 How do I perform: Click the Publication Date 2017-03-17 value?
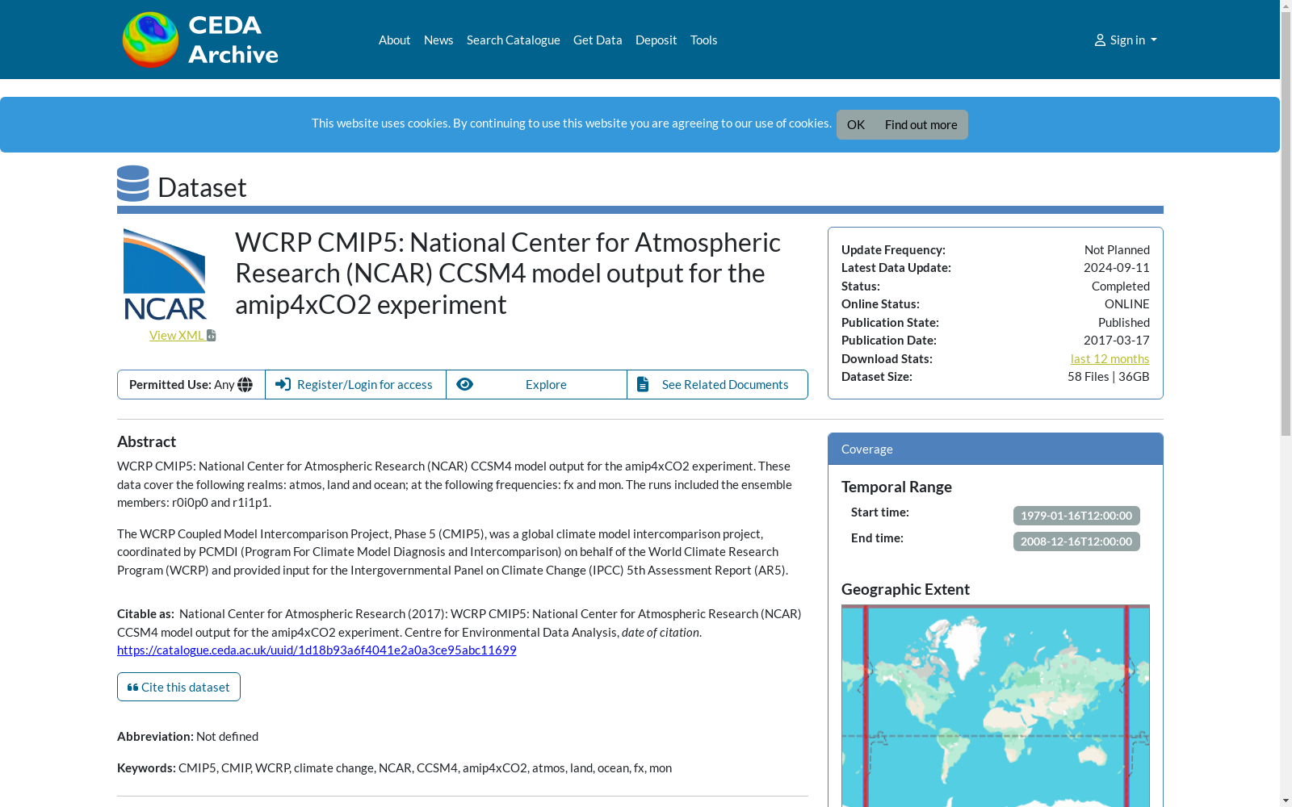1116,340
